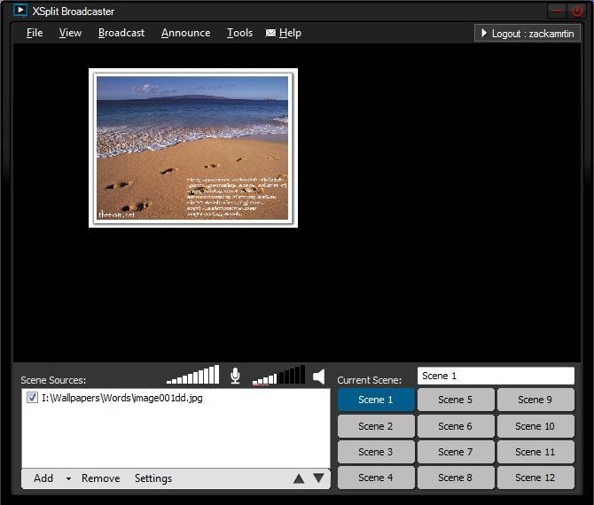Open the View menu

(70, 33)
